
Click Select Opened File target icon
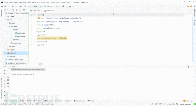tap(13, 10)
